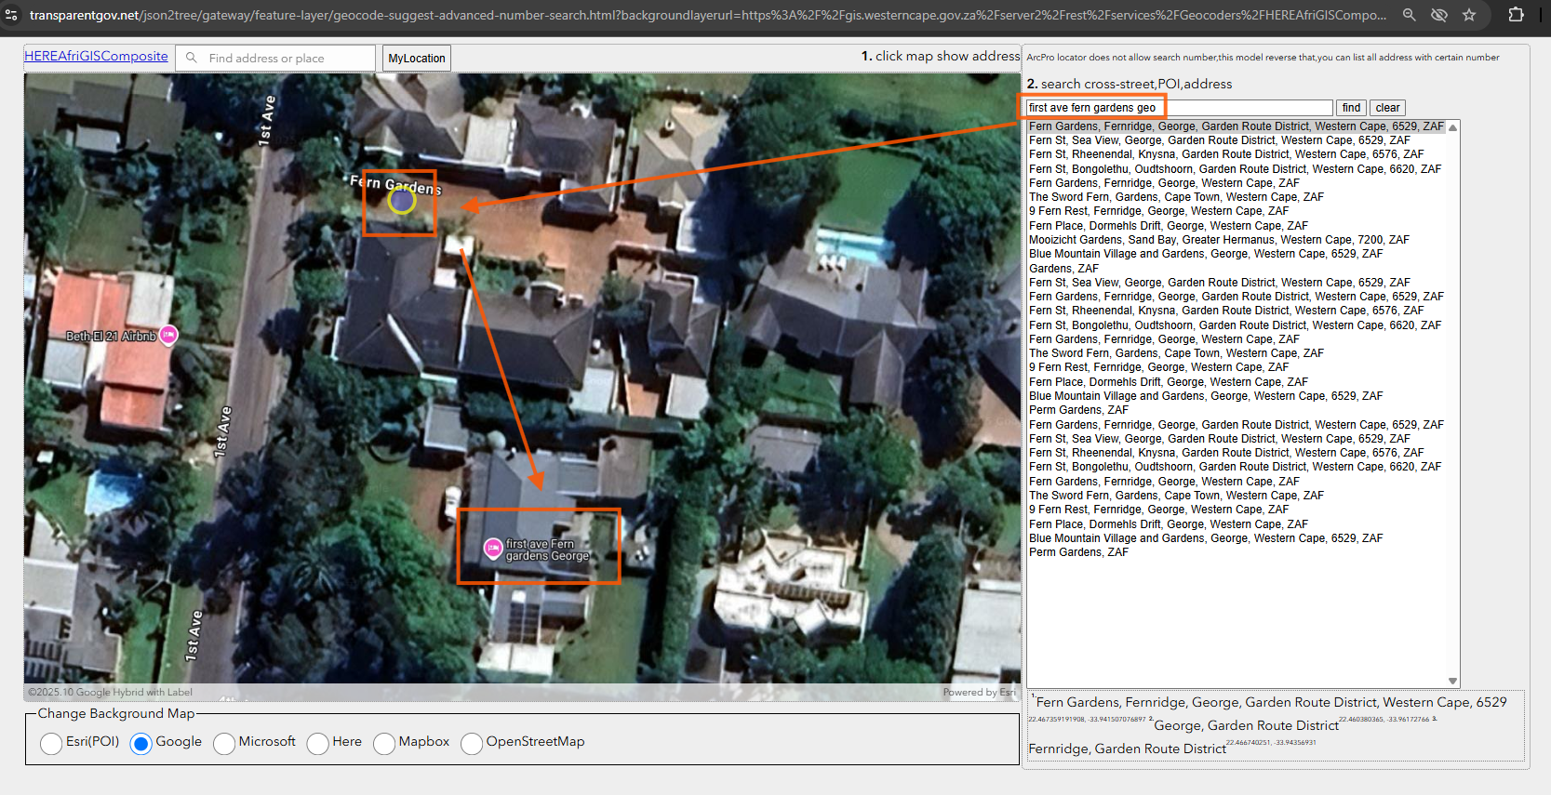Switch background map to OpenStreetMap
The width and height of the screenshot is (1551, 795).
tap(472, 743)
